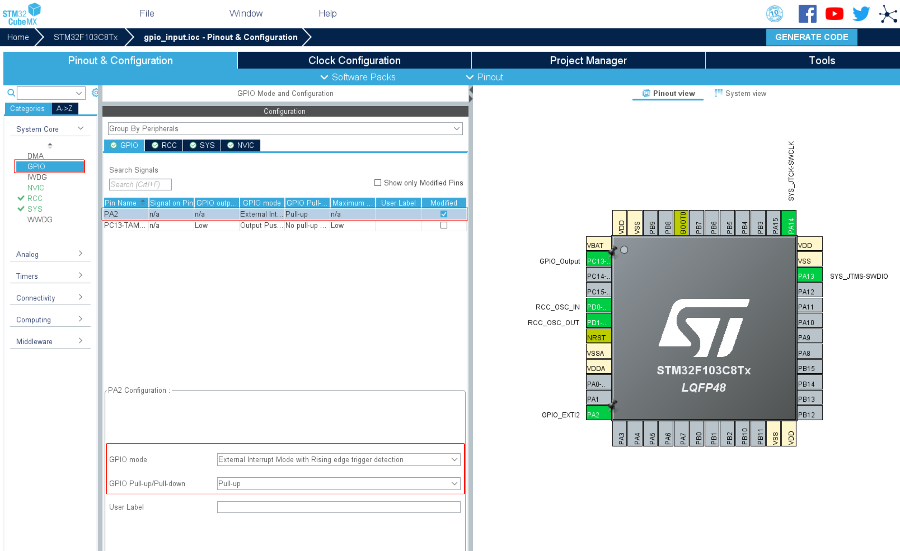Image resolution: width=900 pixels, height=551 pixels.
Task: Switch to Clock Configuration tab
Action: pyautogui.click(x=354, y=60)
